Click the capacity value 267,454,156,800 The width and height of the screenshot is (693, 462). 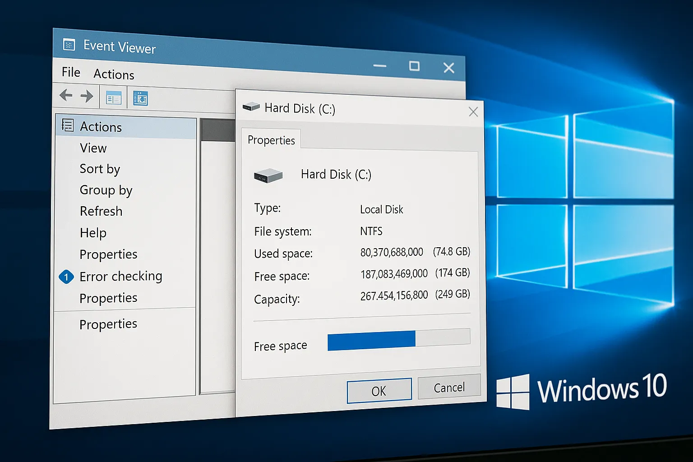tap(394, 296)
